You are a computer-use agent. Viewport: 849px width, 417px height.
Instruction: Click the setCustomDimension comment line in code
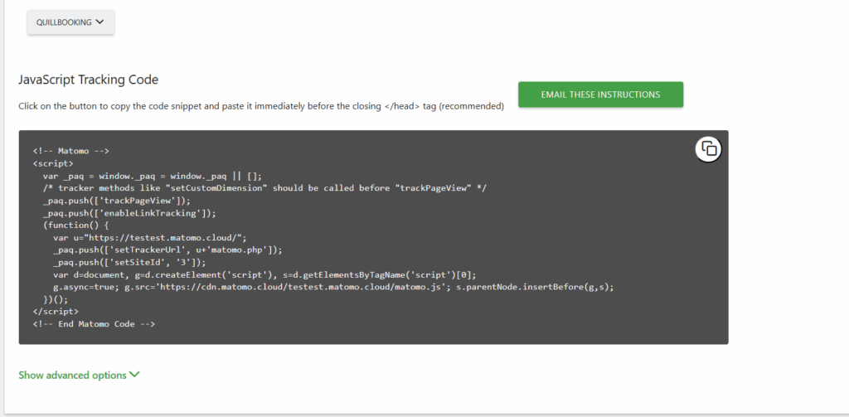[x=264, y=188]
